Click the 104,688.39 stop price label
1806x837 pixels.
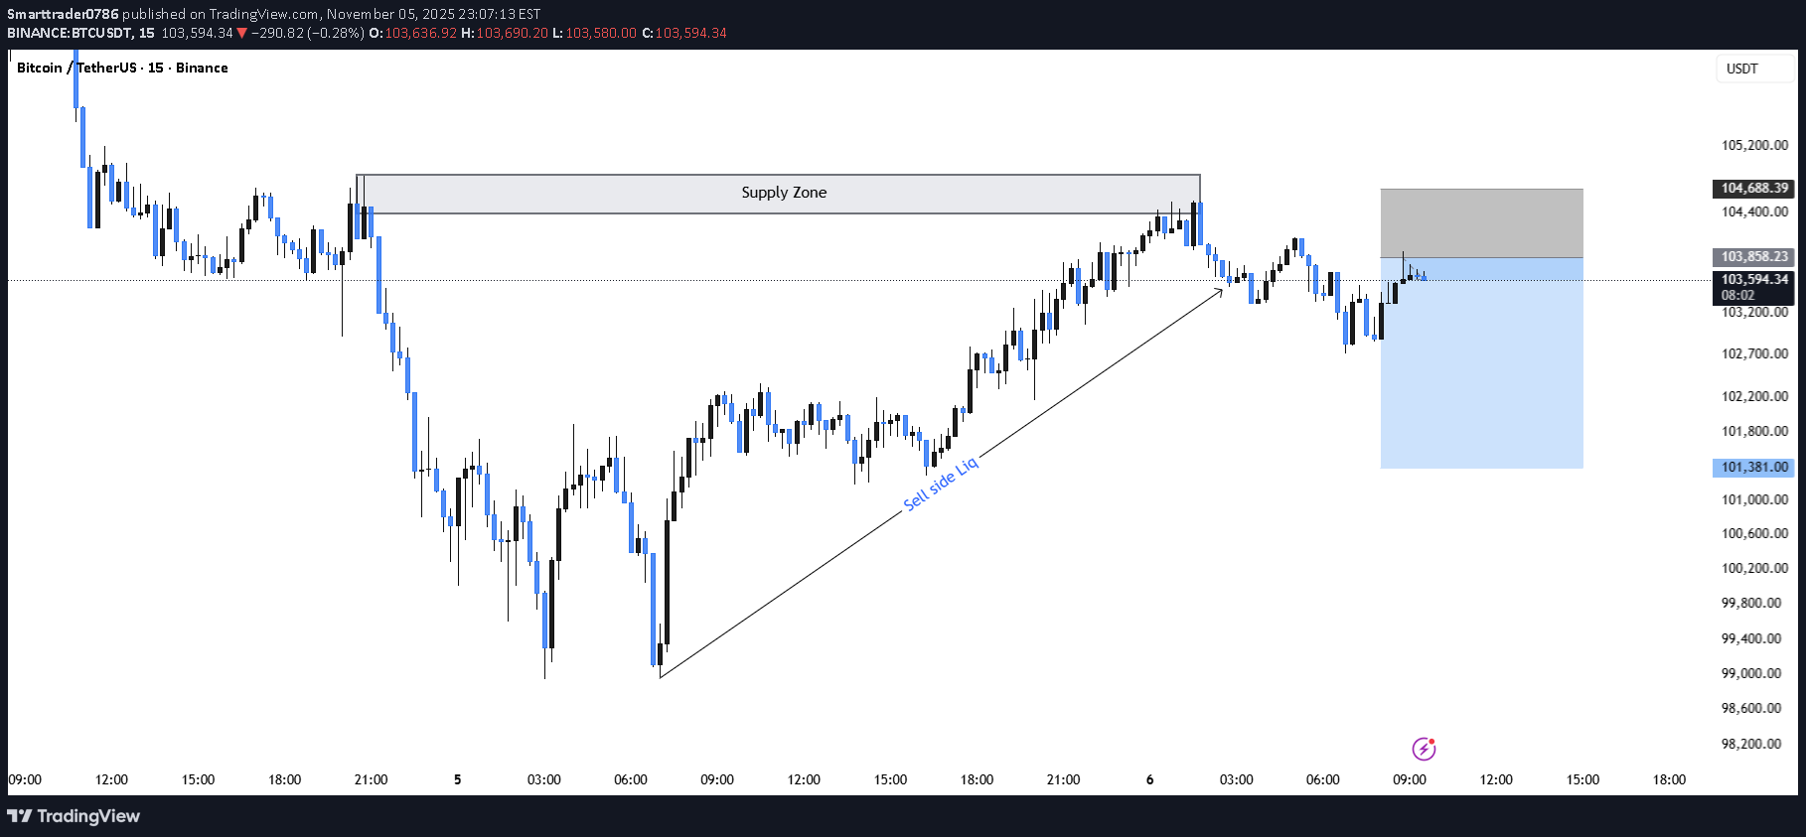(1753, 188)
